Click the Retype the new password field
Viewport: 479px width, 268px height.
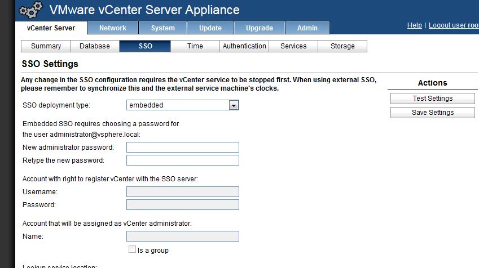click(x=183, y=160)
